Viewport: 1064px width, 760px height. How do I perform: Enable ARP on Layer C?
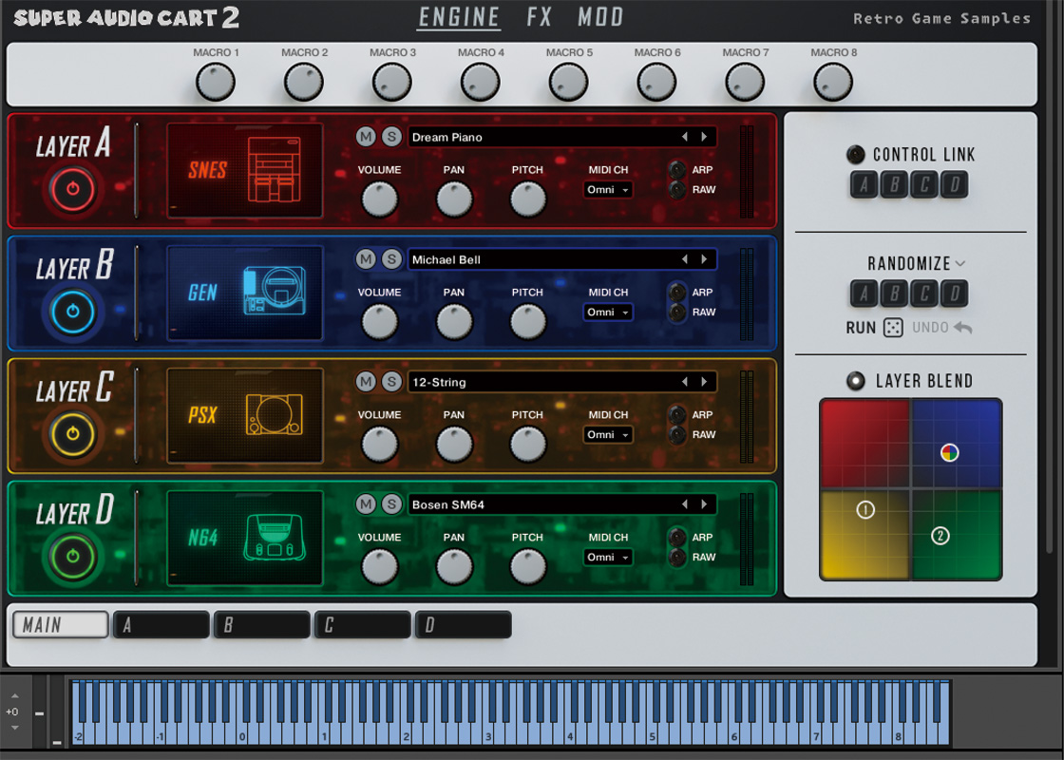(677, 414)
